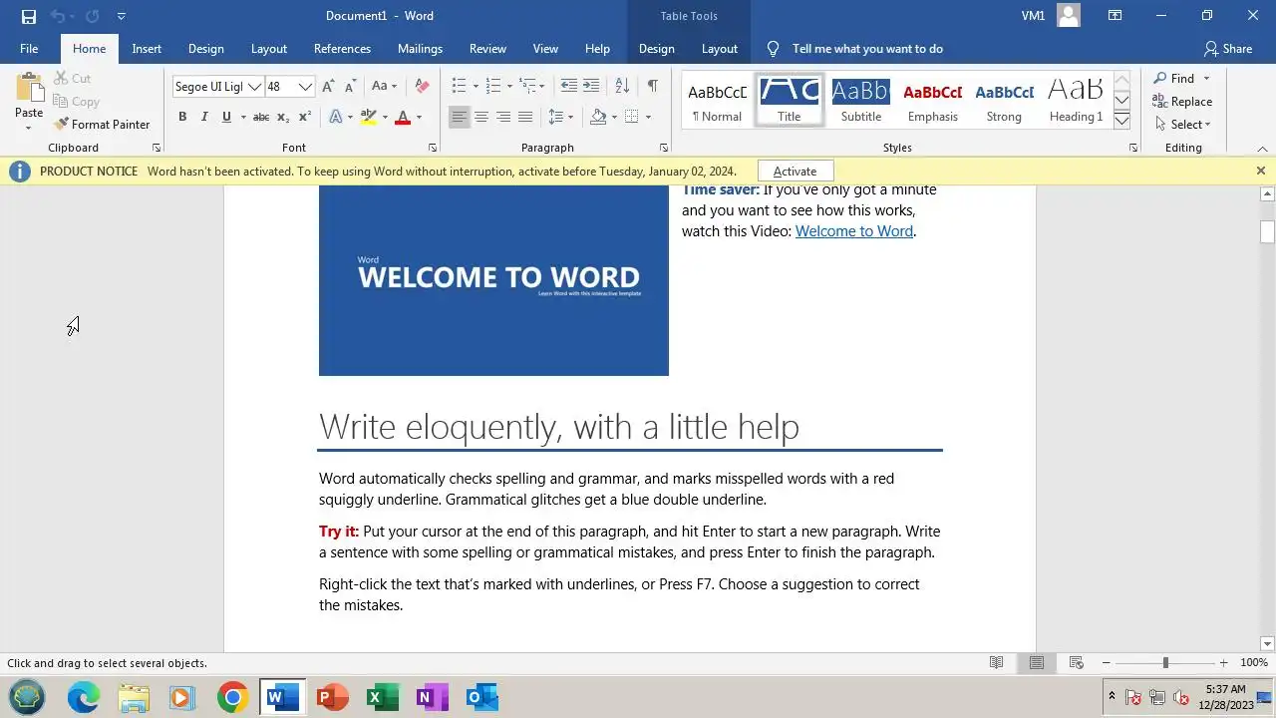Expand the Bullets list dropdown arrow
Image resolution: width=1276 pixels, height=718 pixels.
[476, 86]
